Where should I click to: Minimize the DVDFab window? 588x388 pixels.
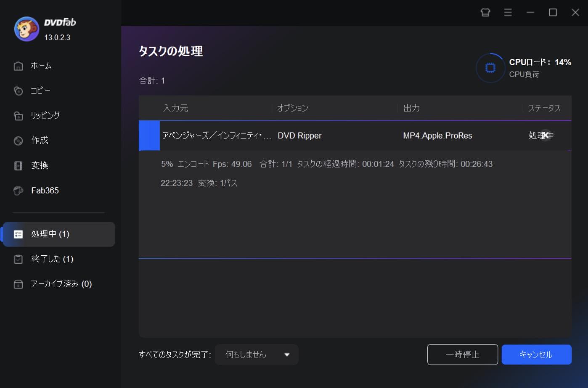pyautogui.click(x=530, y=13)
